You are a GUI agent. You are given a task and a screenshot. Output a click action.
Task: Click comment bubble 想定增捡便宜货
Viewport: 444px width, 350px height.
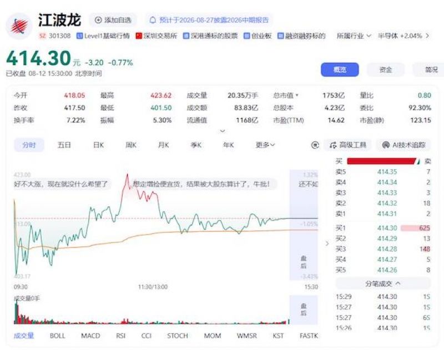coord(204,184)
